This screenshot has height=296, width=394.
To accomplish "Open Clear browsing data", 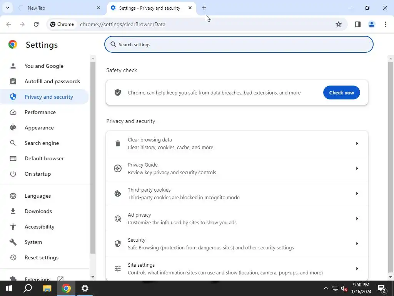I will pyautogui.click(x=237, y=143).
